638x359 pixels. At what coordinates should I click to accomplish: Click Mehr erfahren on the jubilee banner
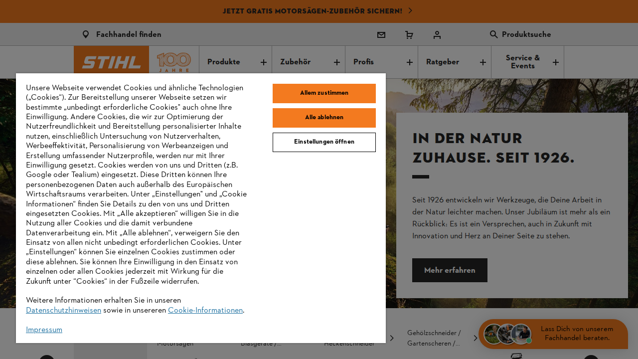(449, 270)
